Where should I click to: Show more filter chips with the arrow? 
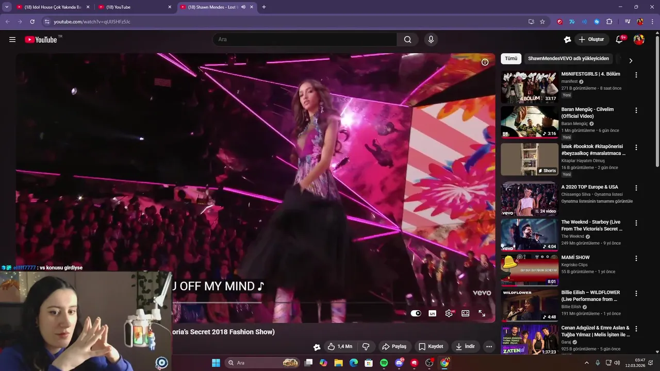pos(630,61)
